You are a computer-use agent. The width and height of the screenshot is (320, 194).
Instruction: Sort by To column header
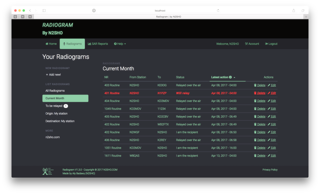click(x=159, y=77)
